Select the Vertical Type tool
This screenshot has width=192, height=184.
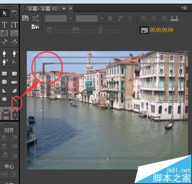point(14,25)
